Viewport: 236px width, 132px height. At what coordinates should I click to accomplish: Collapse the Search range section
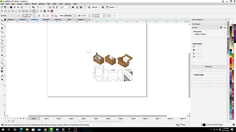193,75
